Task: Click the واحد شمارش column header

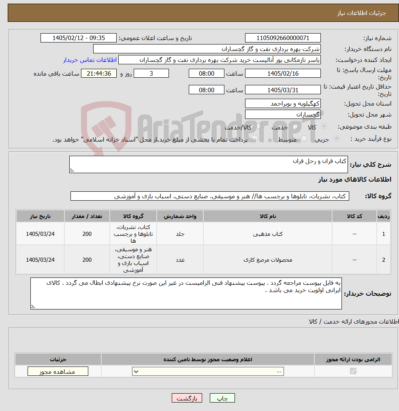Action: pyautogui.click(x=180, y=216)
